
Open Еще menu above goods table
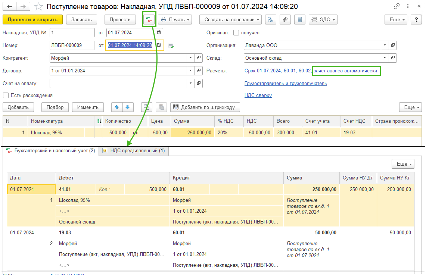[x=411, y=107]
